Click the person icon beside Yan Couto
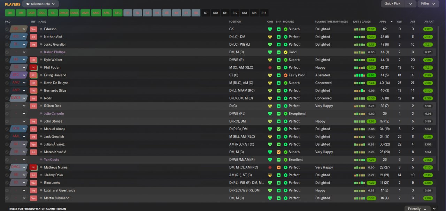 point(41,160)
